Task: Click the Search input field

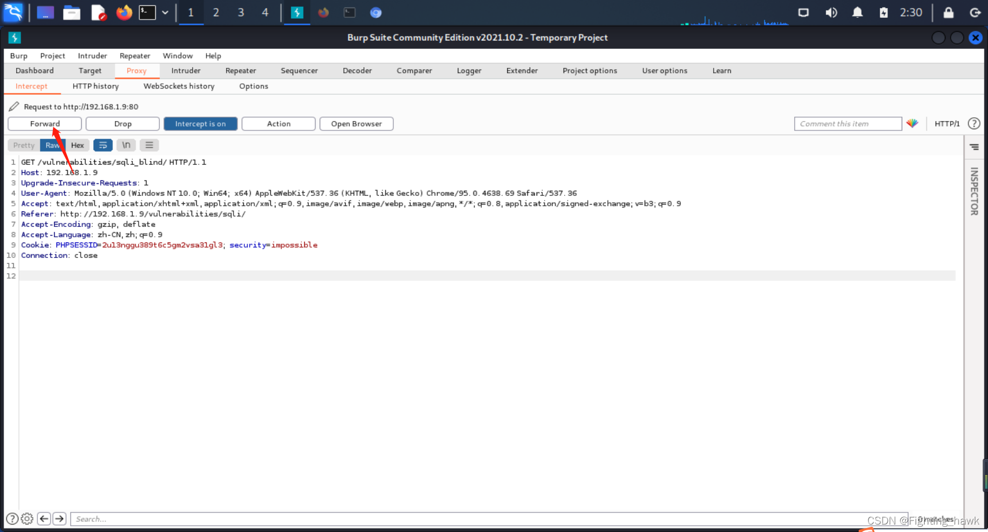Action: pos(489,519)
